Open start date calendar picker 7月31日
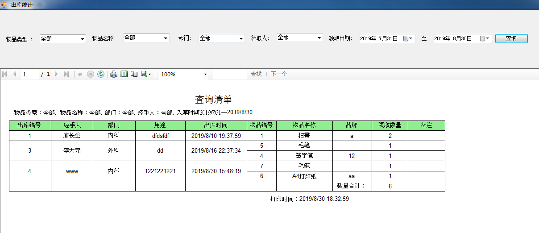 click(409, 39)
